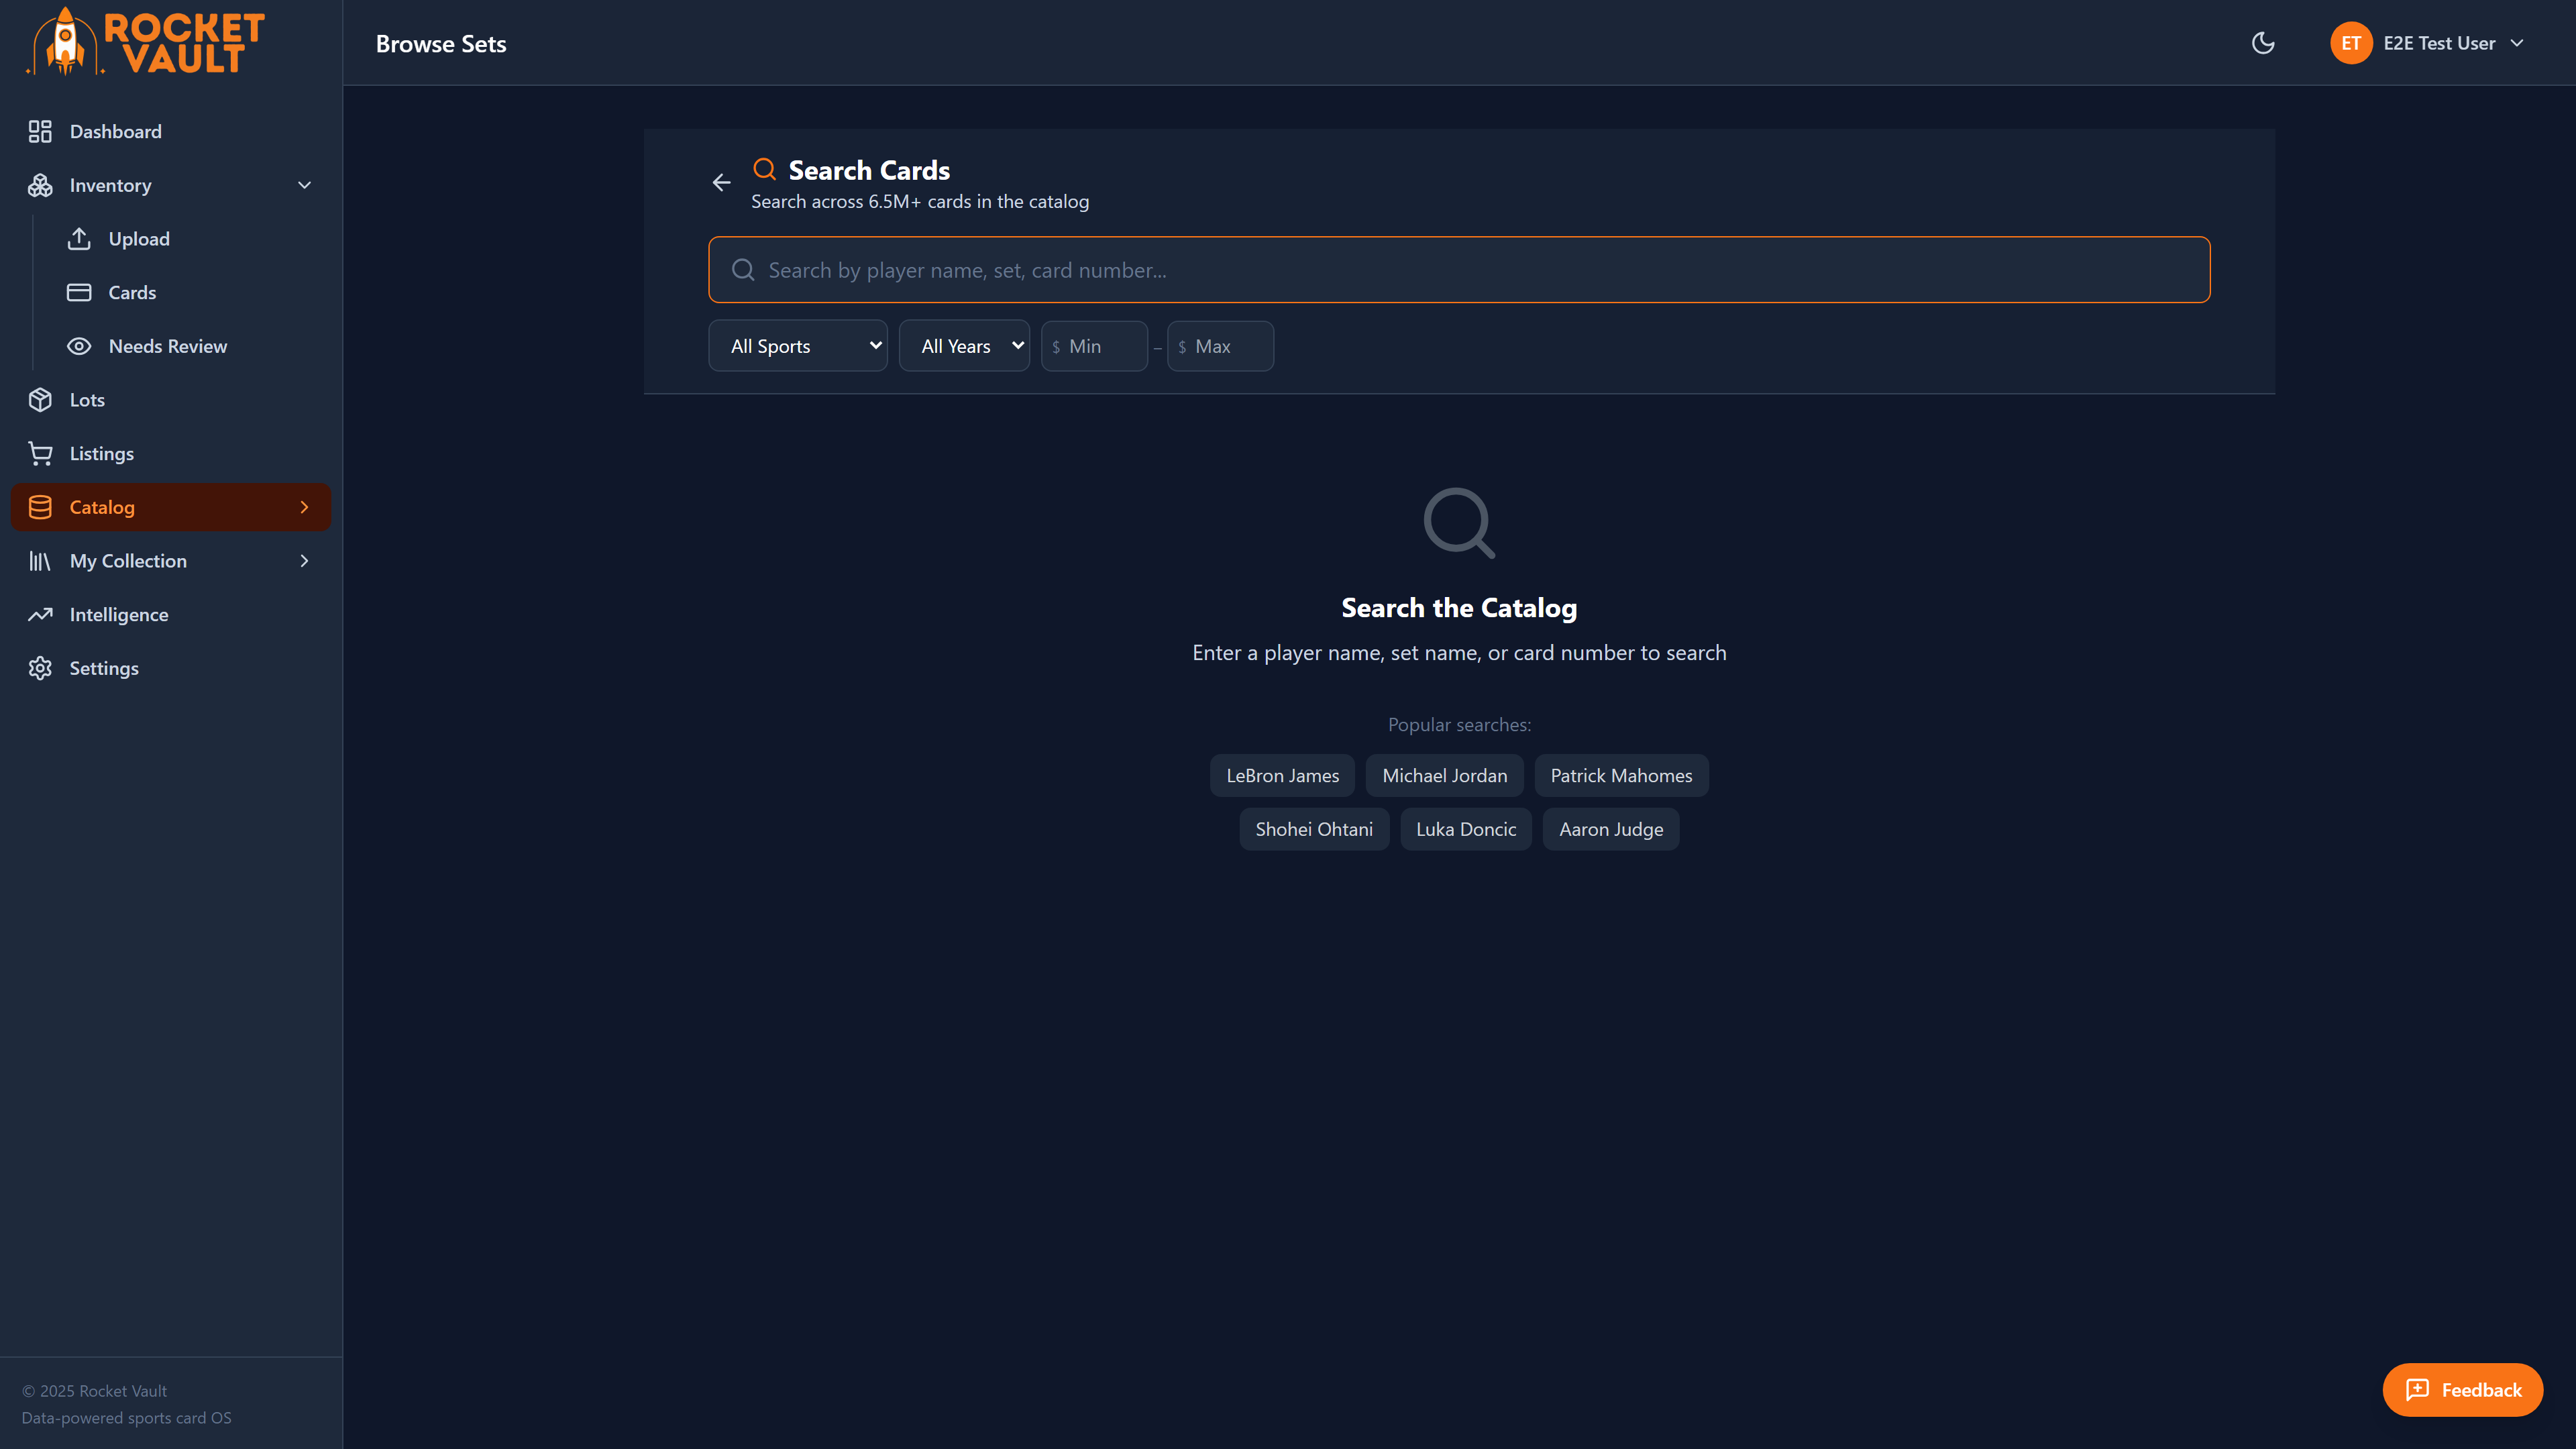
Task: Click the Lots box icon
Action: (x=40, y=399)
